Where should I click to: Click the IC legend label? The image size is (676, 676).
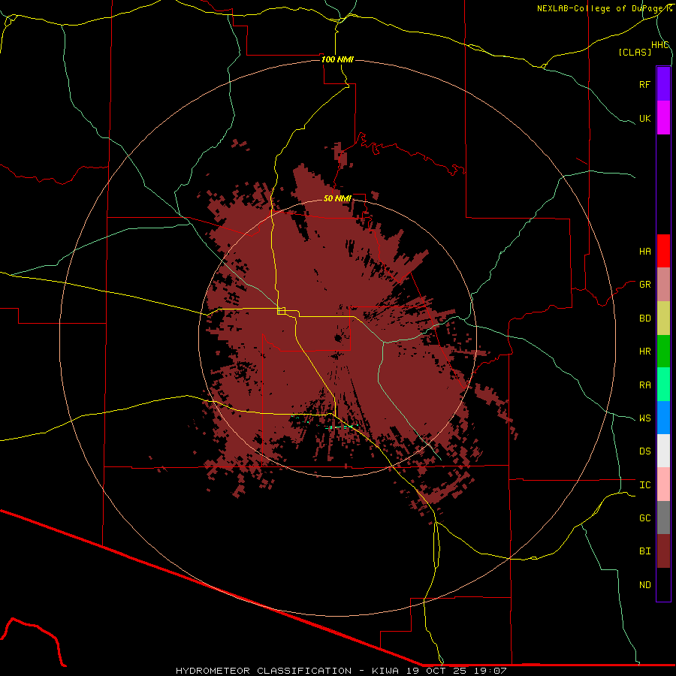644,485
